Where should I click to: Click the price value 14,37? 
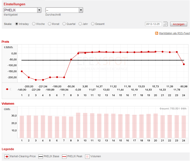coord(99,87)
